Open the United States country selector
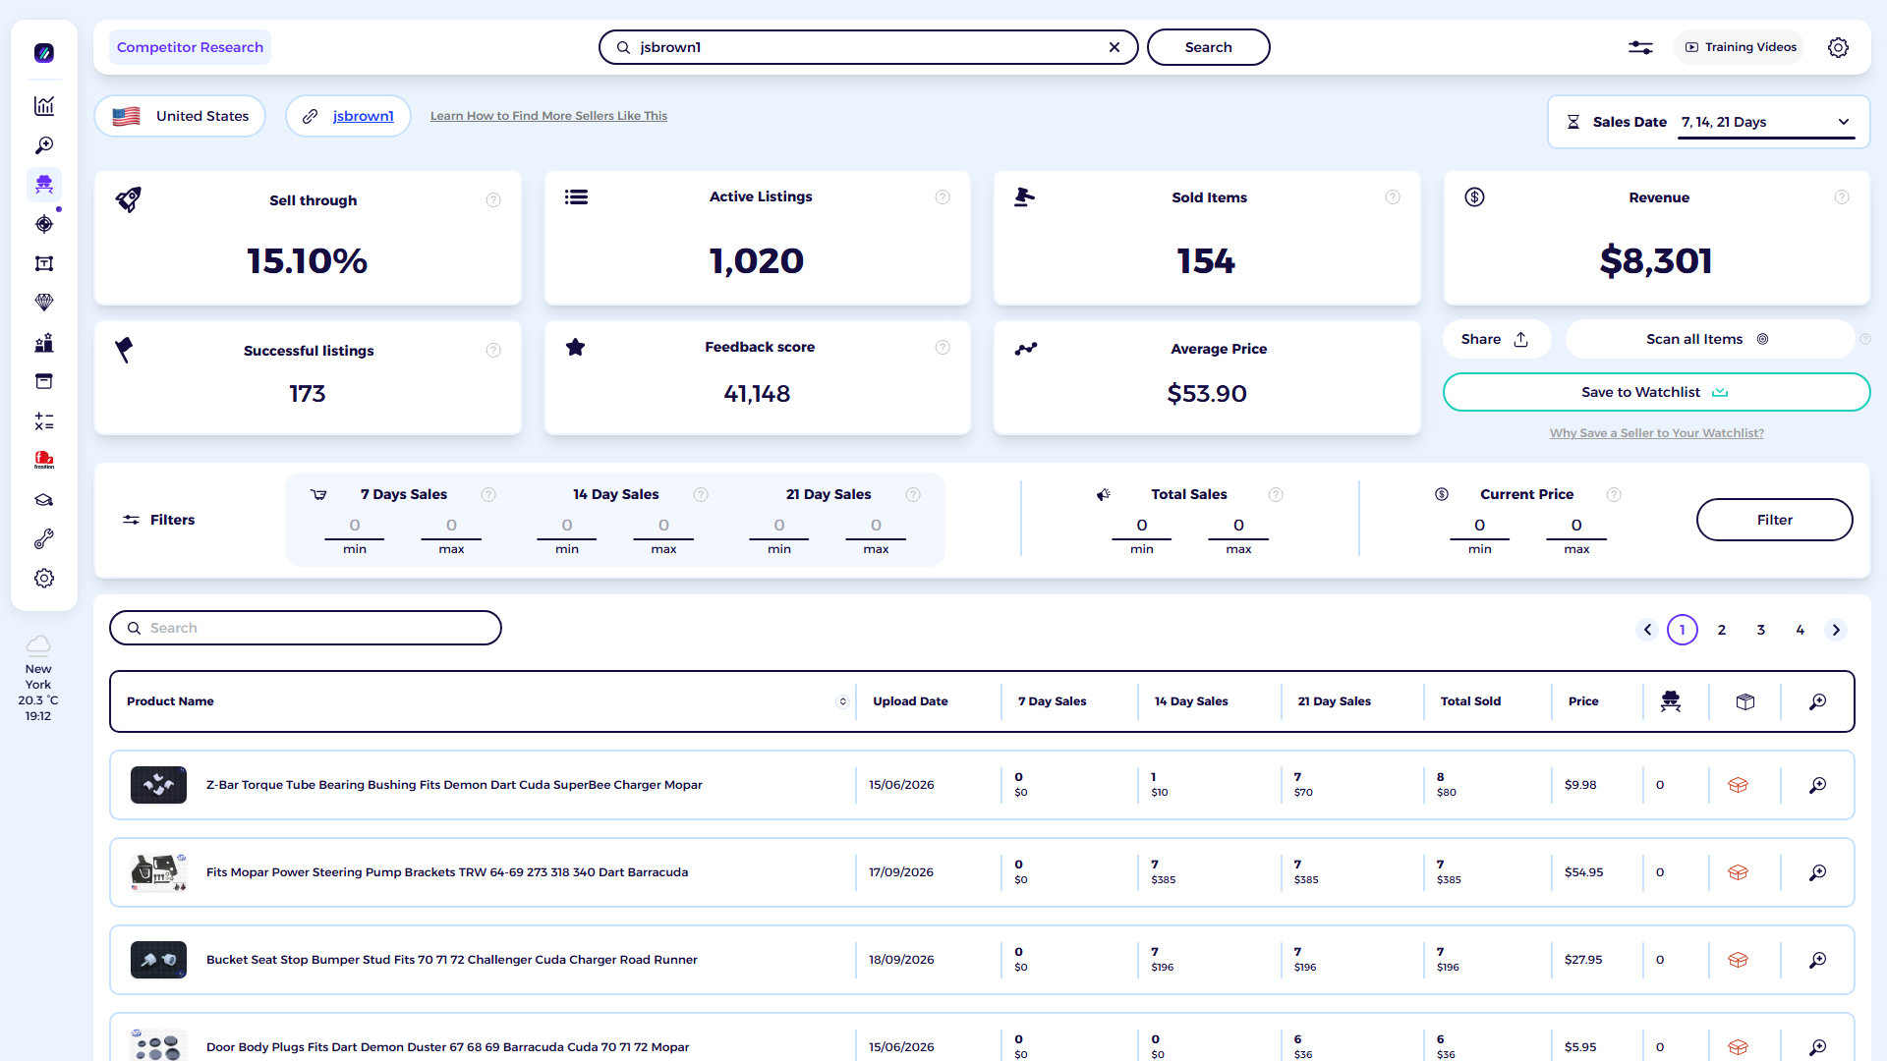 coord(180,116)
